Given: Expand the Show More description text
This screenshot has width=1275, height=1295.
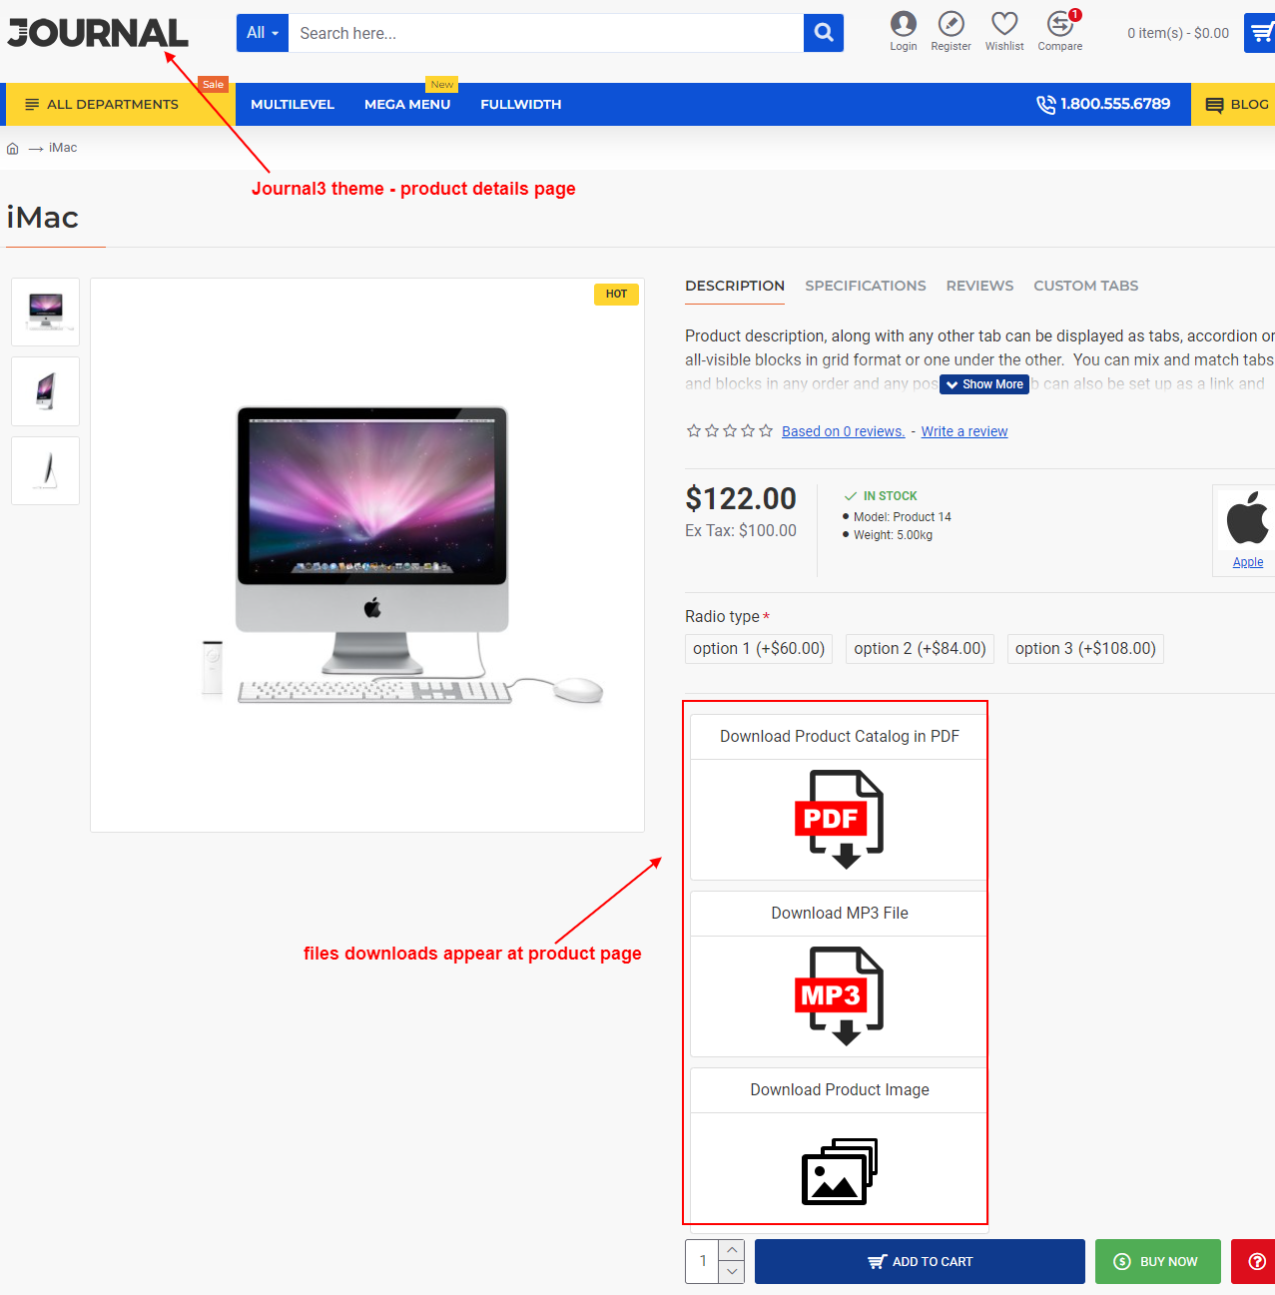Looking at the screenshot, I should (x=983, y=384).
